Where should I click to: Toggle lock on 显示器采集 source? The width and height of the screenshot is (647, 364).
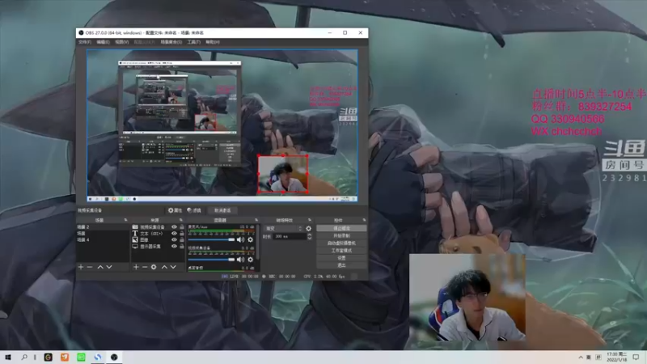coord(181,247)
